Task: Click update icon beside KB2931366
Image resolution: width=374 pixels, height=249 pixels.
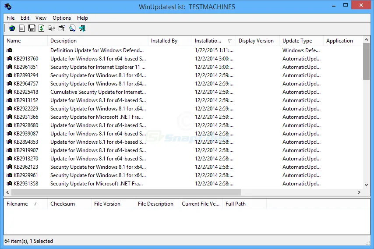Action: pos(9,117)
